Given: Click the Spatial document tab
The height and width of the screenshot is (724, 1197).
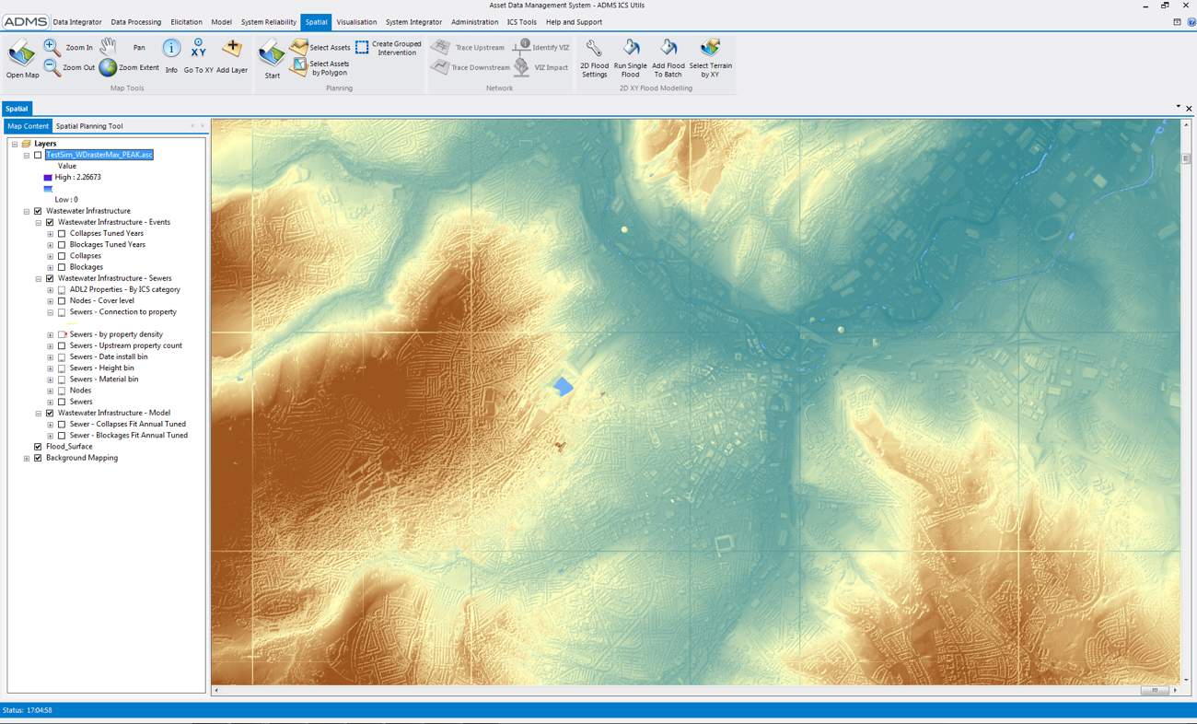Looking at the screenshot, I should pos(17,109).
